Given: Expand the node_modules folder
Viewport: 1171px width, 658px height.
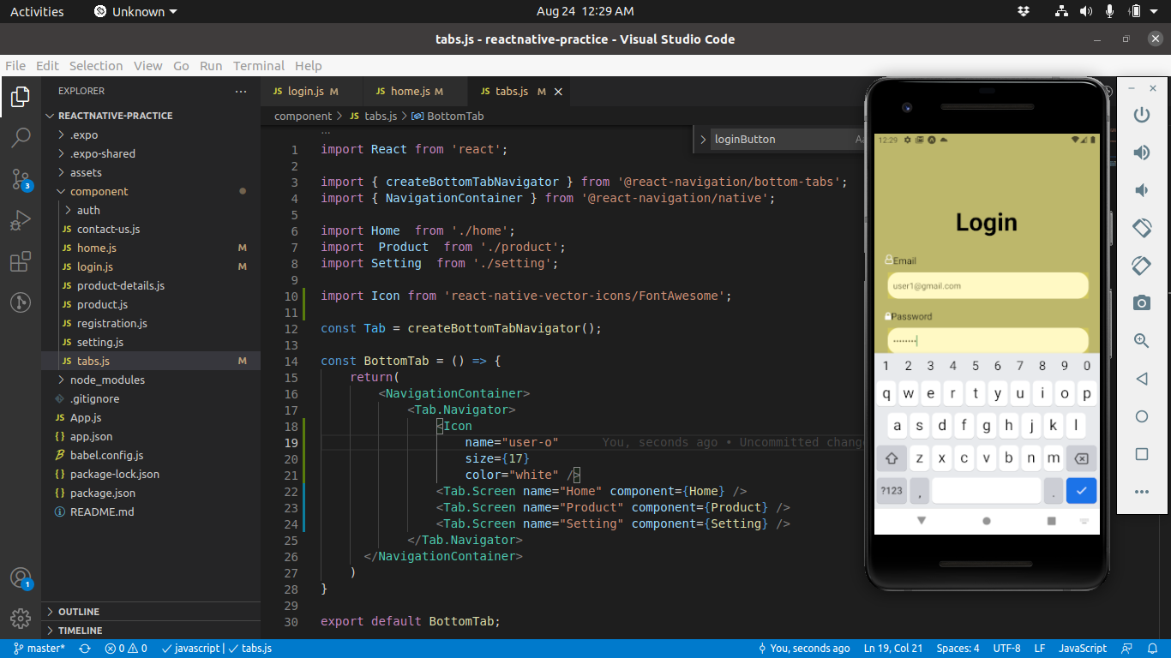Looking at the screenshot, I should pos(107,380).
